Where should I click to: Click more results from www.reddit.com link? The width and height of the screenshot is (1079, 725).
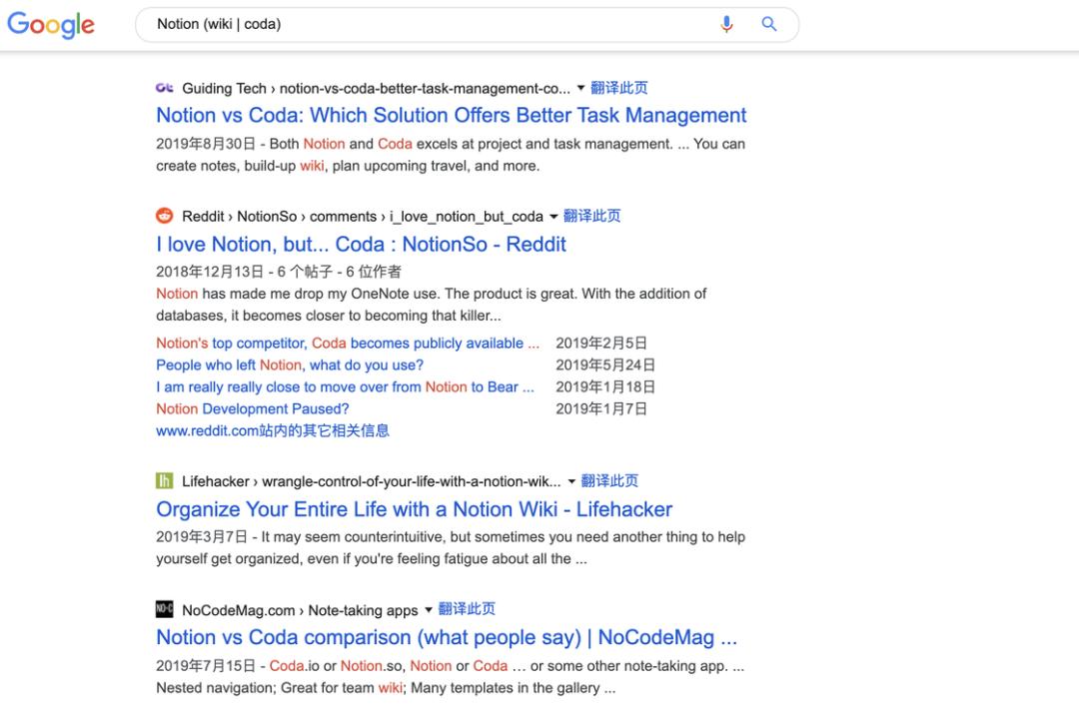pyautogui.click(x=273, y=431)
